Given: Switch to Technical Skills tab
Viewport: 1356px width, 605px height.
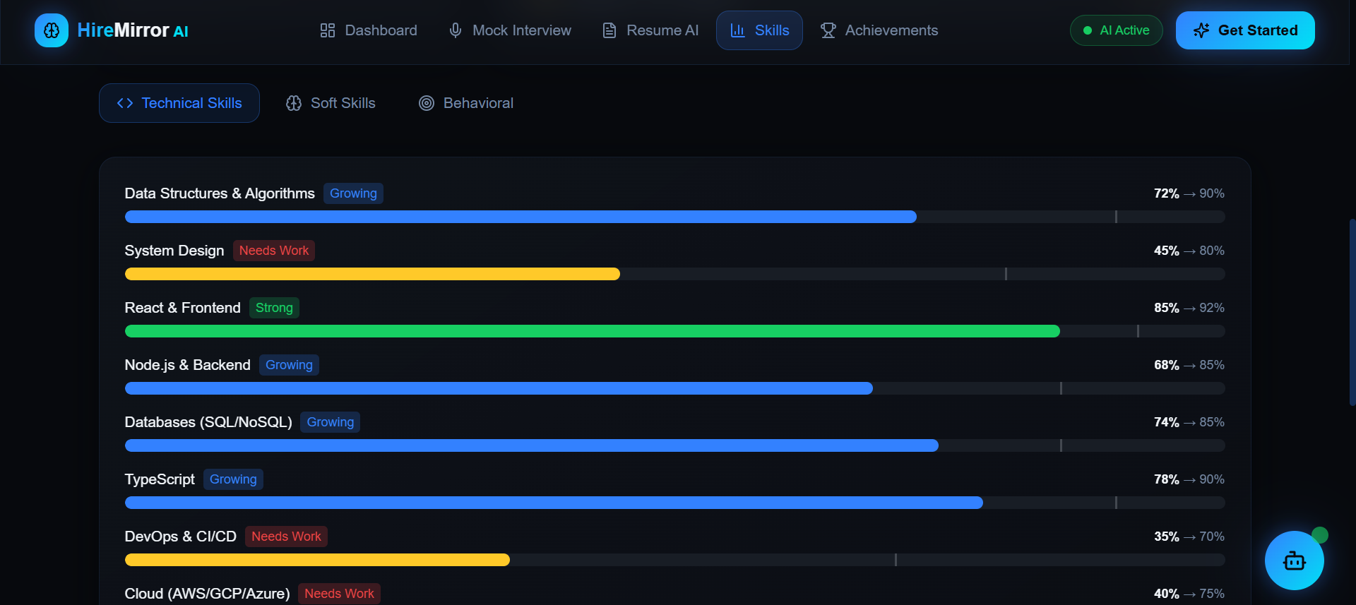Looking at the screenshot, I should point(179,103).
